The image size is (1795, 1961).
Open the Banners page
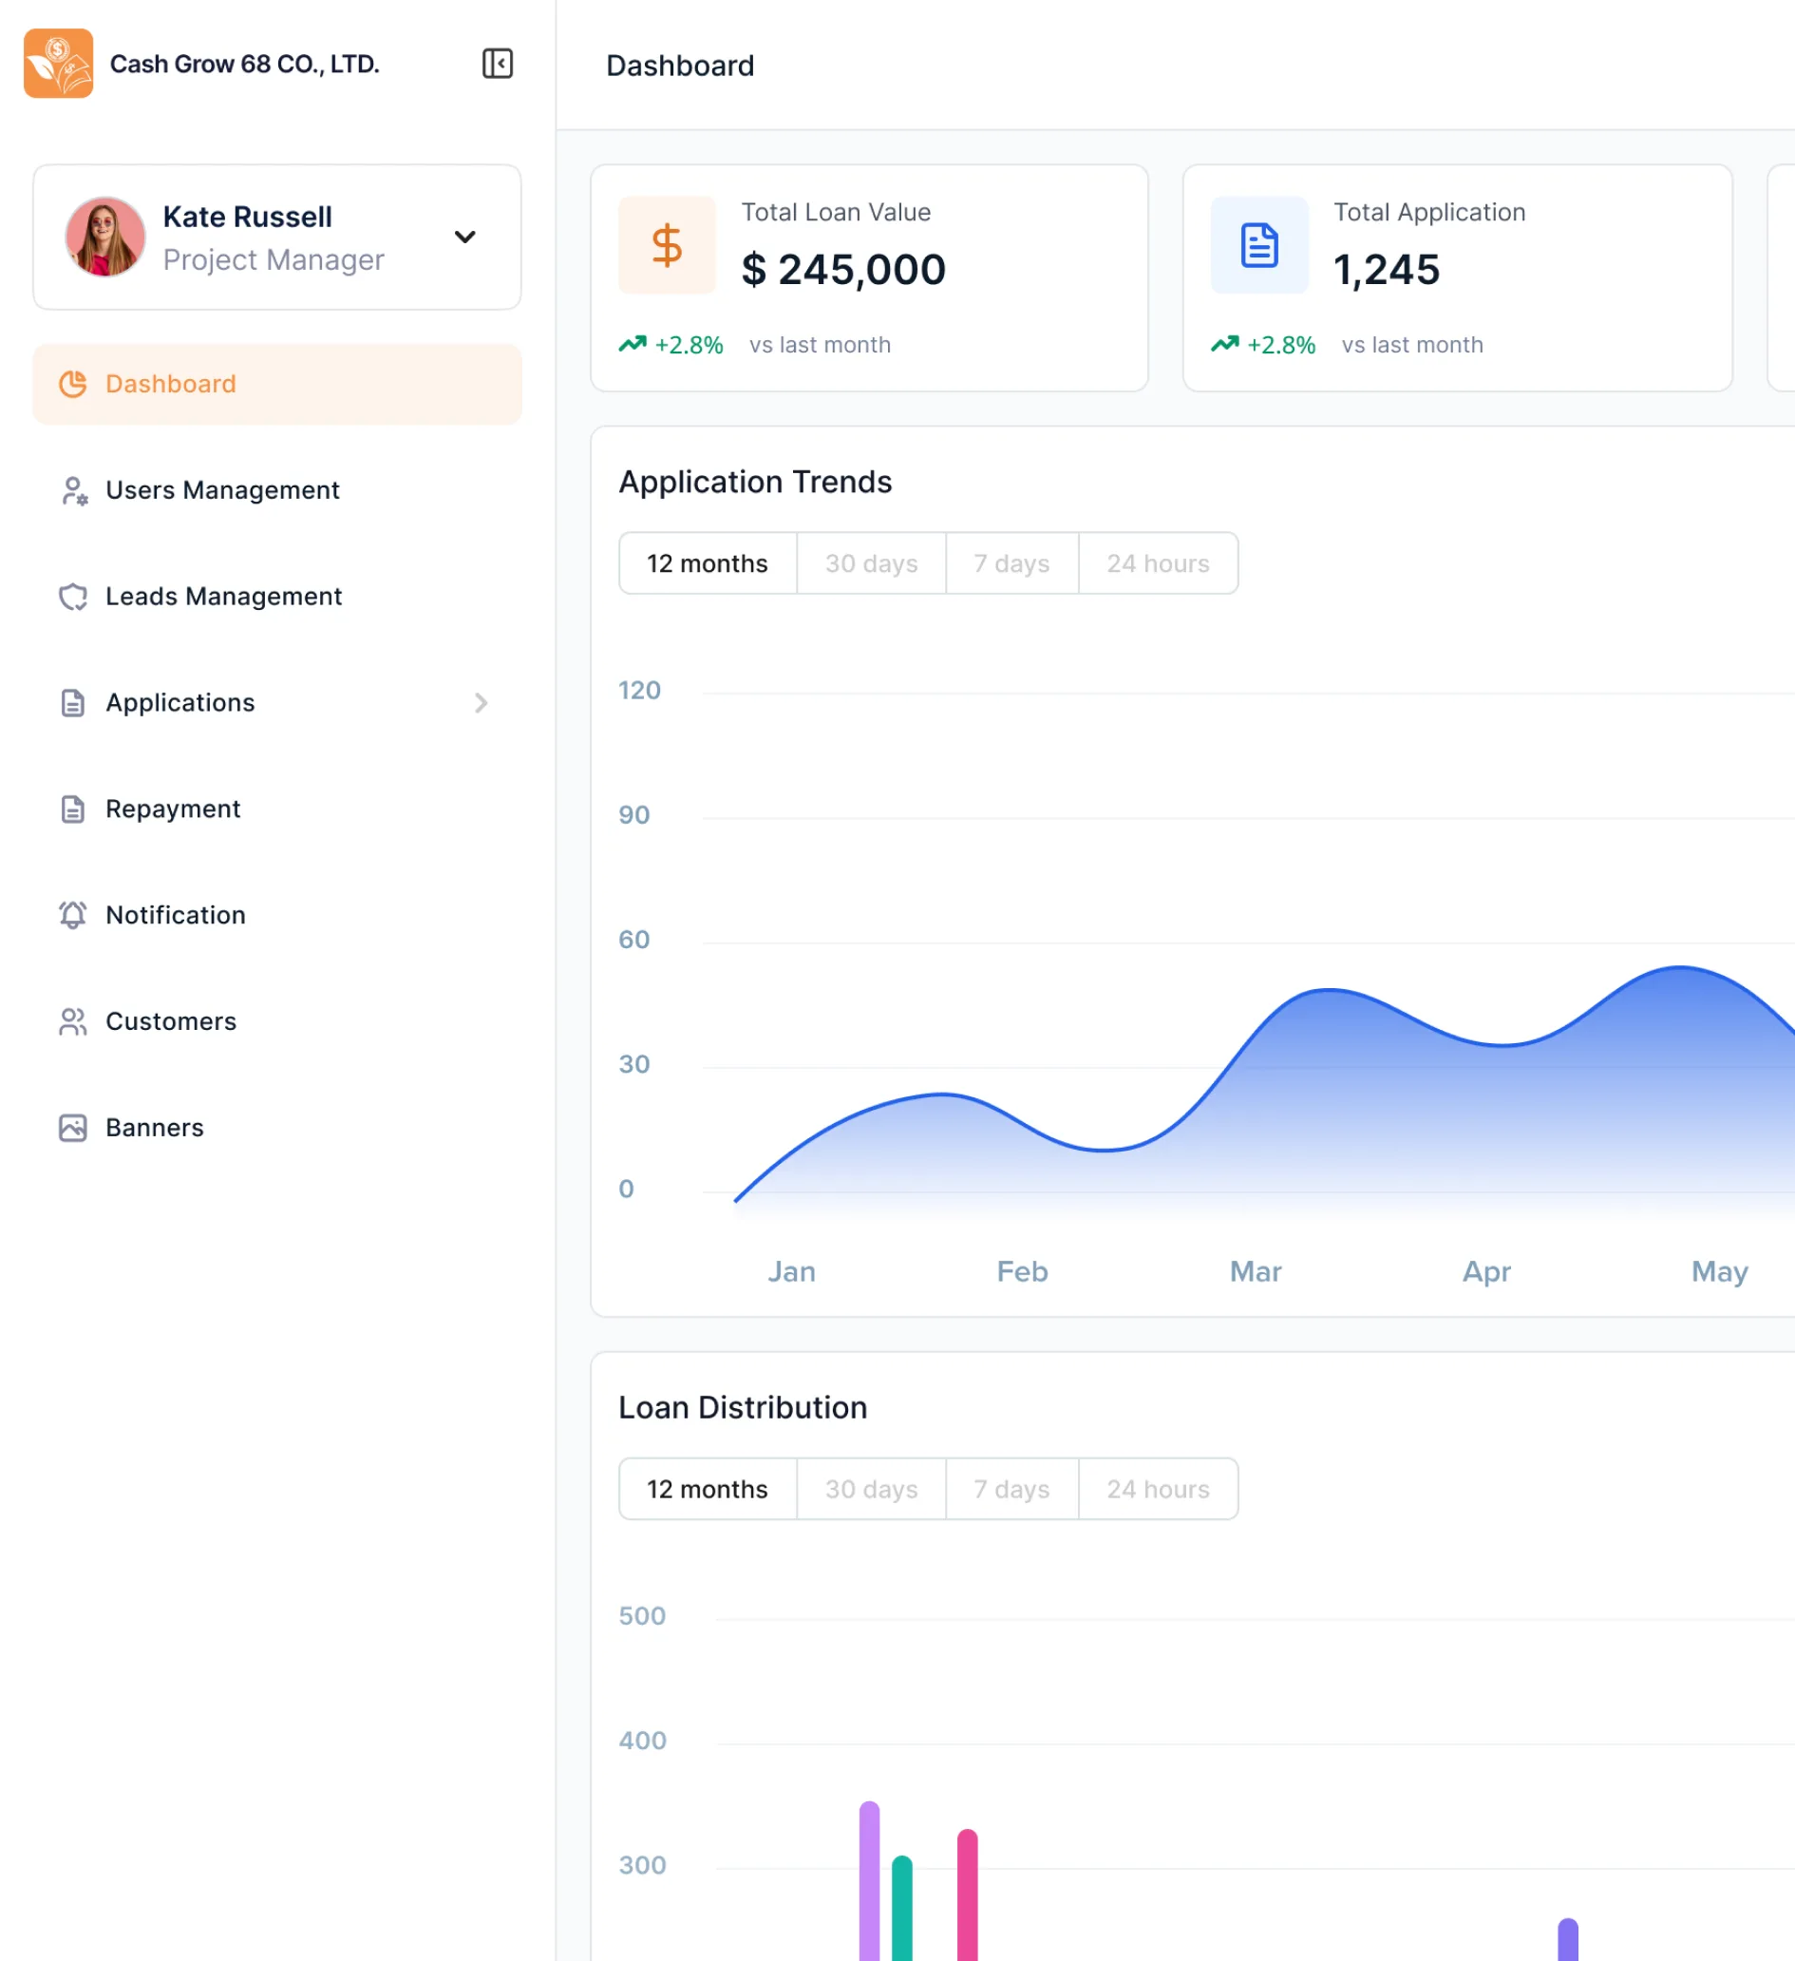click(277, 1128)
